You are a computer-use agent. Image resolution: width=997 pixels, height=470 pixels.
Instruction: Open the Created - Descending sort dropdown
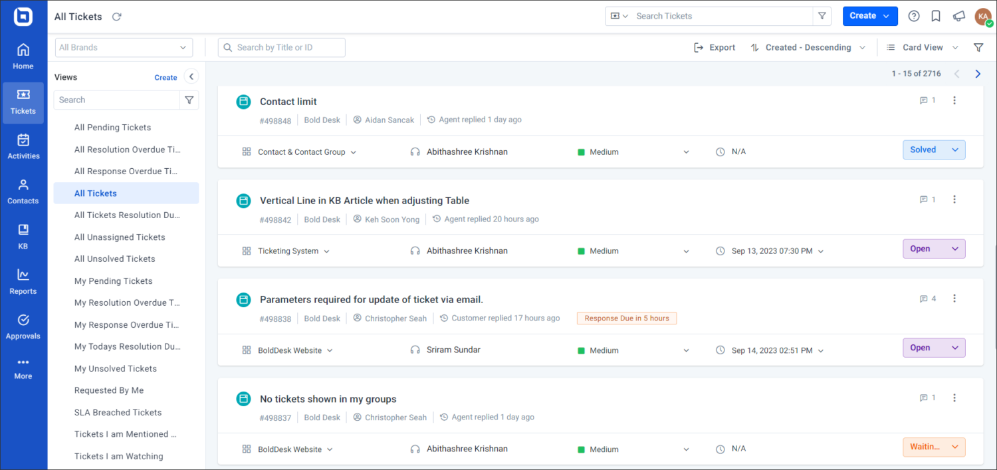coord(808,47)
